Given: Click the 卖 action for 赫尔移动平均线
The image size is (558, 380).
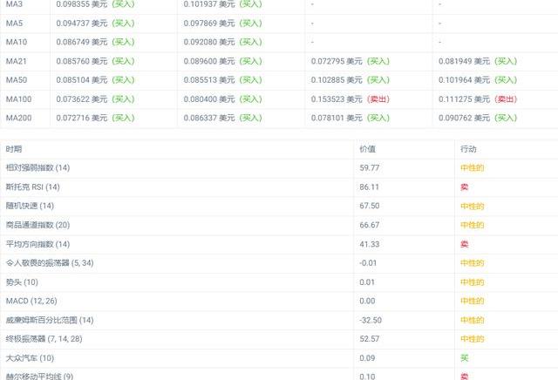Looking at the screenshot, I should pyautogui.click(x=464, y=376).
